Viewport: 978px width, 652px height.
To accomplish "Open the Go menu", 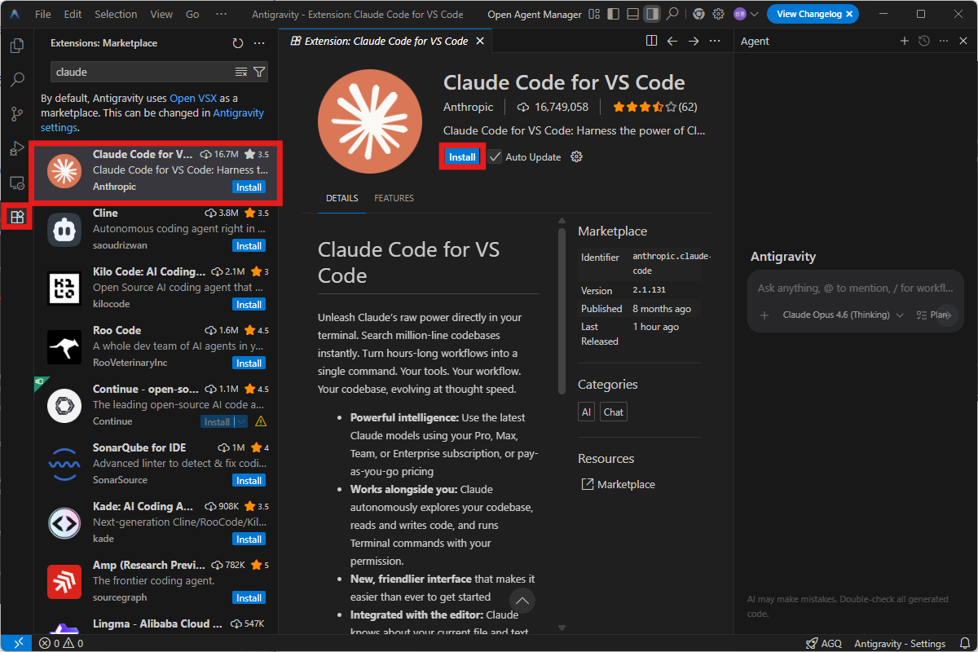I will (x=192, y=14).
